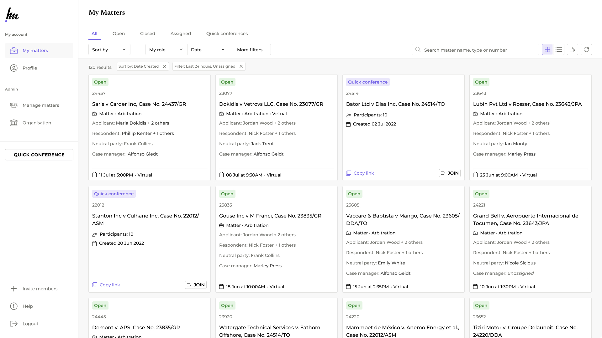Log out of the account
This screenshot has height=338, width=602.
tap(30, 324)
